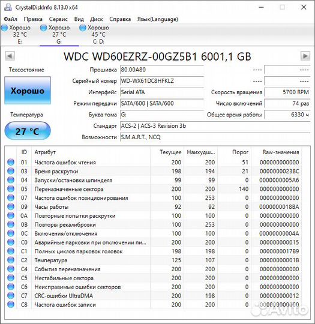Click the interface field Serial ATA

point(162,92)
